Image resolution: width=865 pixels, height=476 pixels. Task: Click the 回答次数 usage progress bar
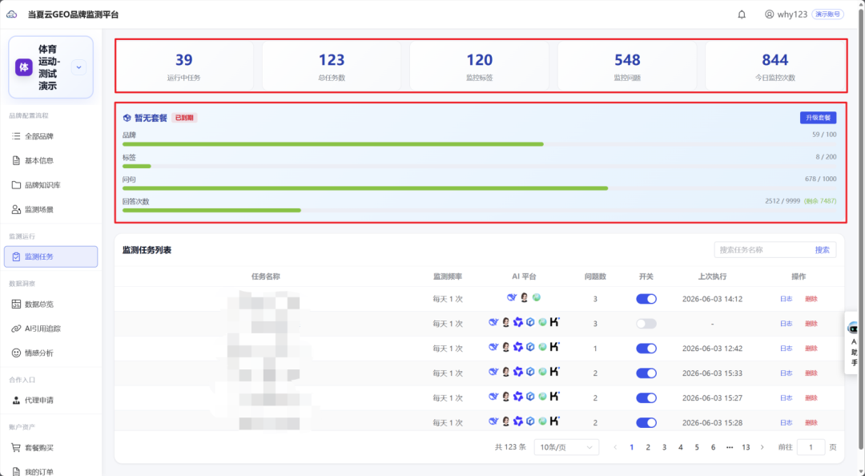tap(480, 211)
